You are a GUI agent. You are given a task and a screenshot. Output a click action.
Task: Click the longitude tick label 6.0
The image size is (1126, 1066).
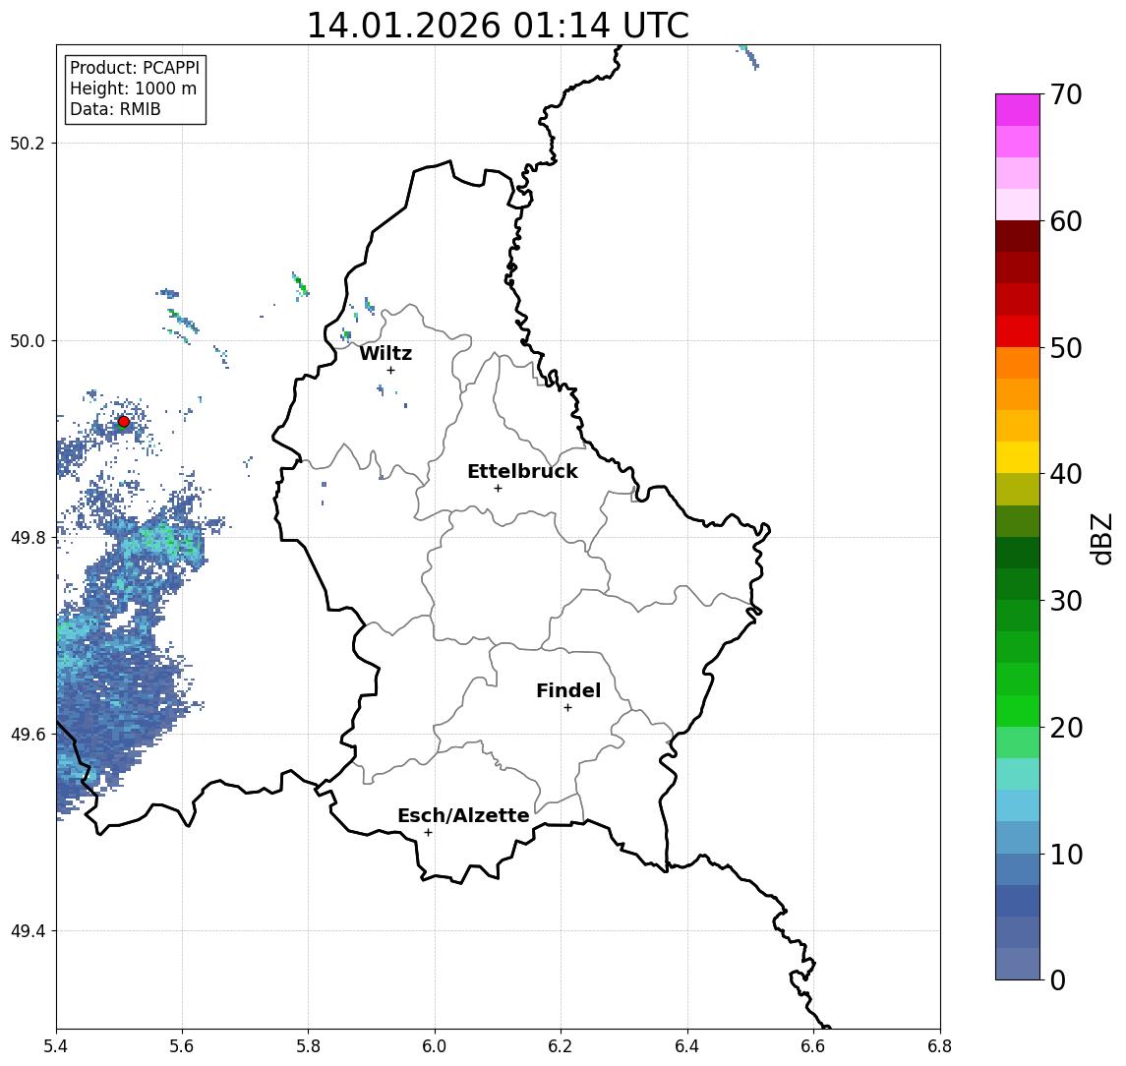pyautogui.click(x=435, y=1046)
